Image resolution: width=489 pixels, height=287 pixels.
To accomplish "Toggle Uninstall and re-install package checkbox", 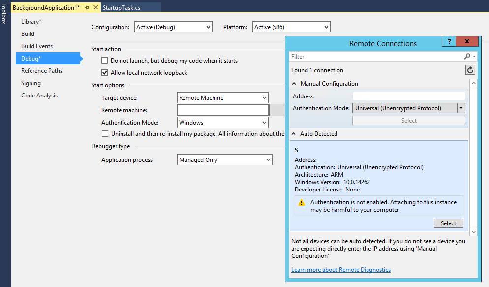I will point(105,134).
